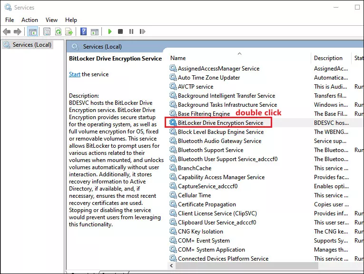Click gear icon for Background Tasks Infrastructure Service
Viewport: 364px width, 274px height.
pos(173,104)
